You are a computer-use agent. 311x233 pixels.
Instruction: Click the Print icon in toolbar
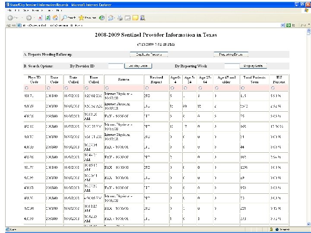point(120,18)
